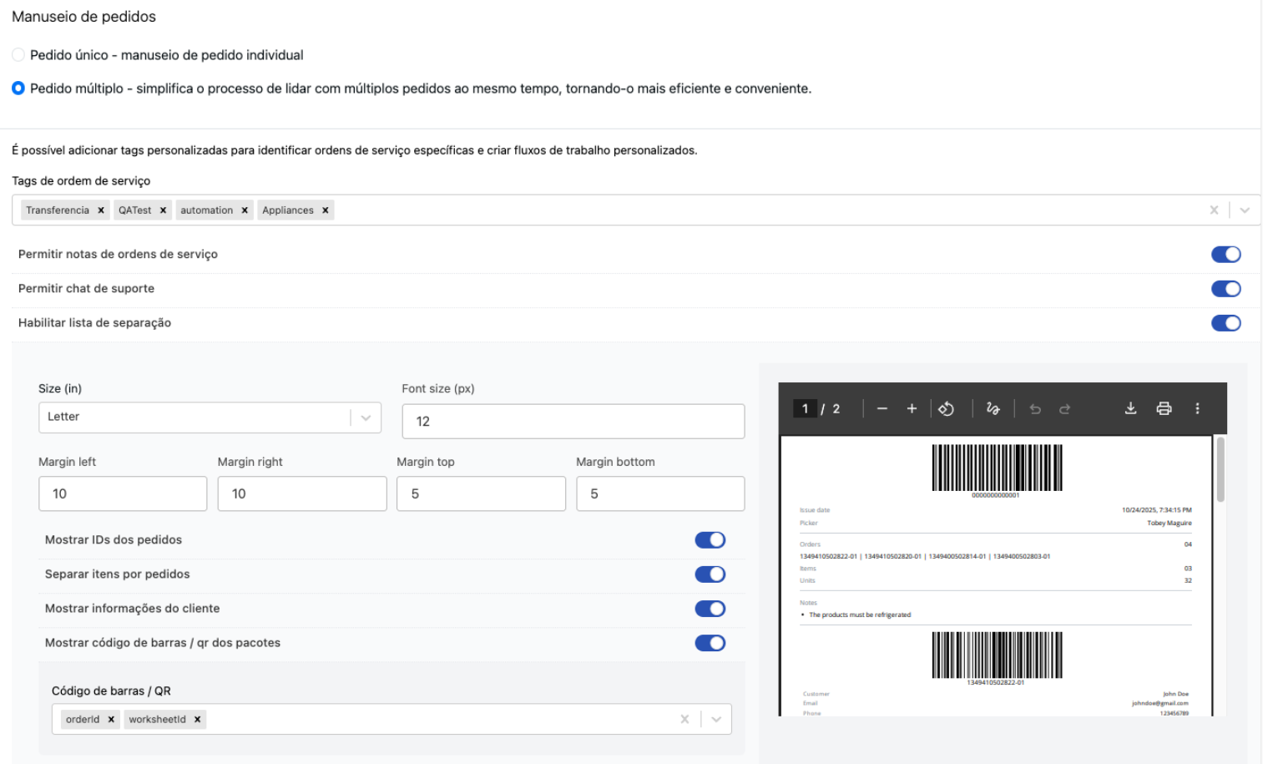
Task: Remove the orderId barcode chip
Action: click(x=111, y=720)
